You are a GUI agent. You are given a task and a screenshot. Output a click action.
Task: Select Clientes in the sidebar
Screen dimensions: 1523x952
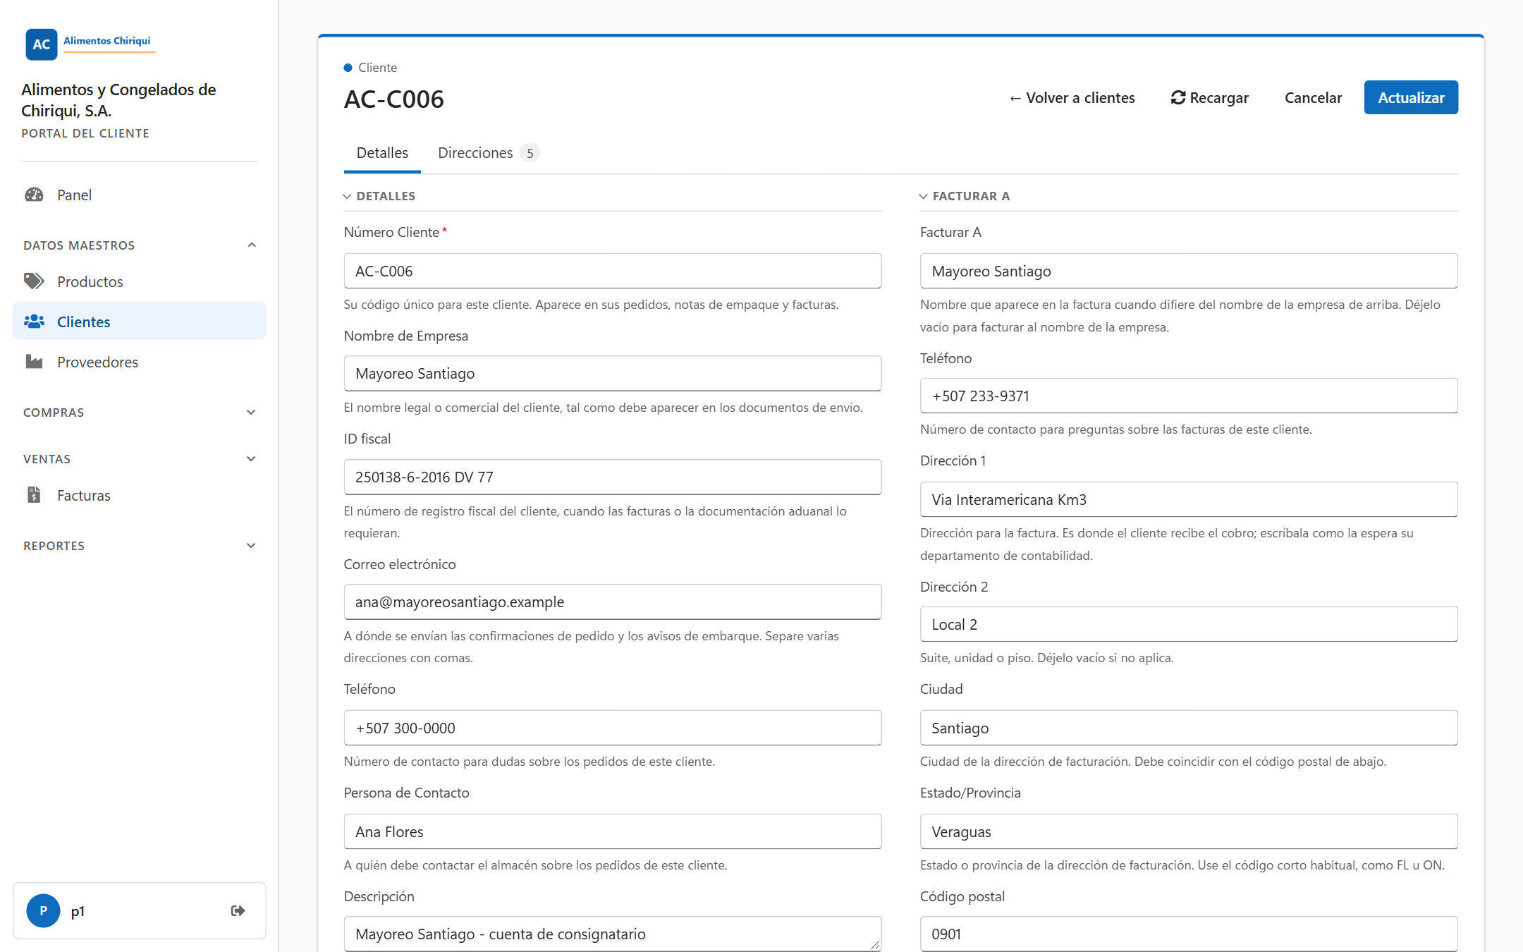point(140,322)
